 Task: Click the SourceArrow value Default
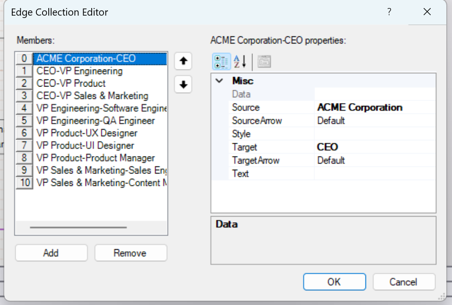pyautogui.click(x=375, y=121)
